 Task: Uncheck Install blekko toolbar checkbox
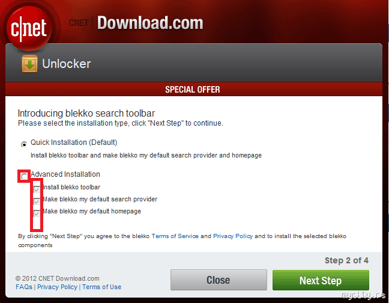(37, 189)
